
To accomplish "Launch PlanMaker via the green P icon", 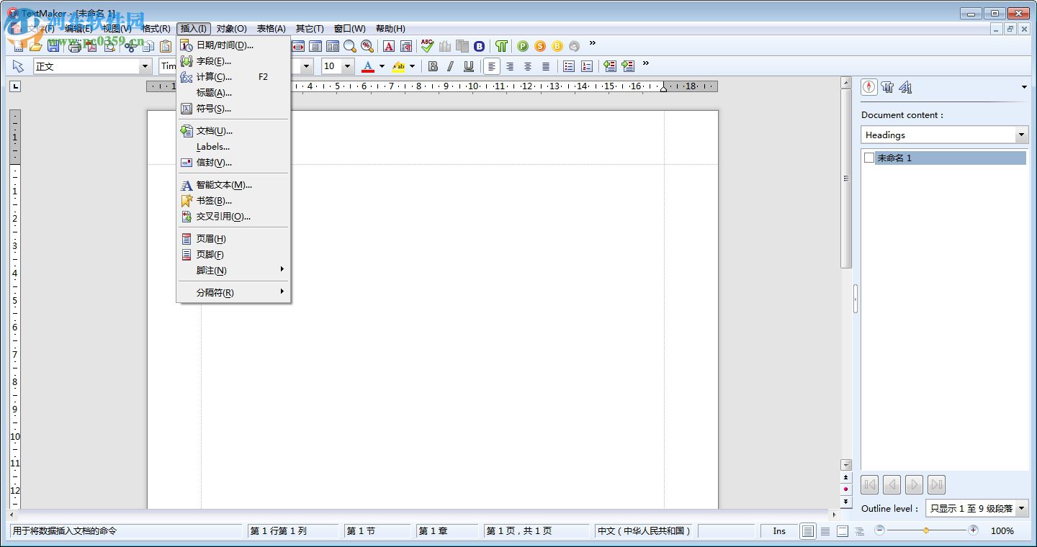I will coord(523,45).
